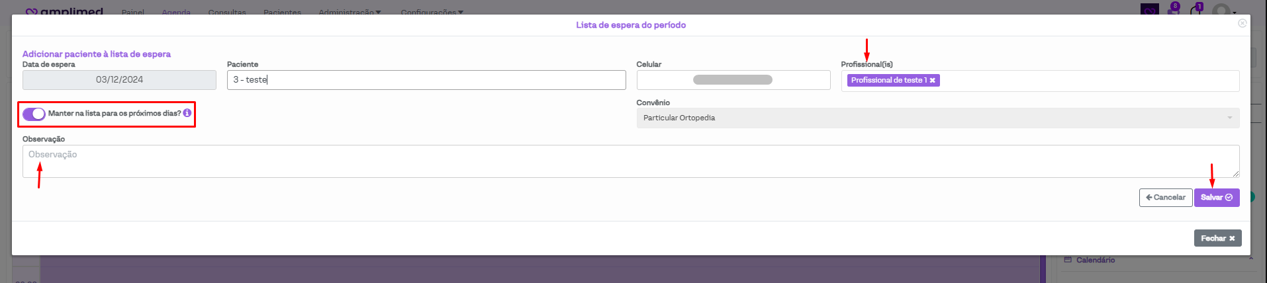Click into the Observação text area
1267x283 pixels.
point(629,161)
